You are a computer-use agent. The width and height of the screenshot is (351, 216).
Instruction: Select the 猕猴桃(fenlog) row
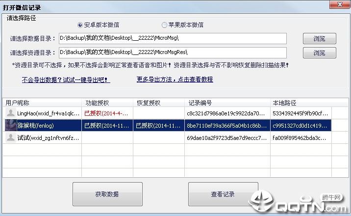167,125
